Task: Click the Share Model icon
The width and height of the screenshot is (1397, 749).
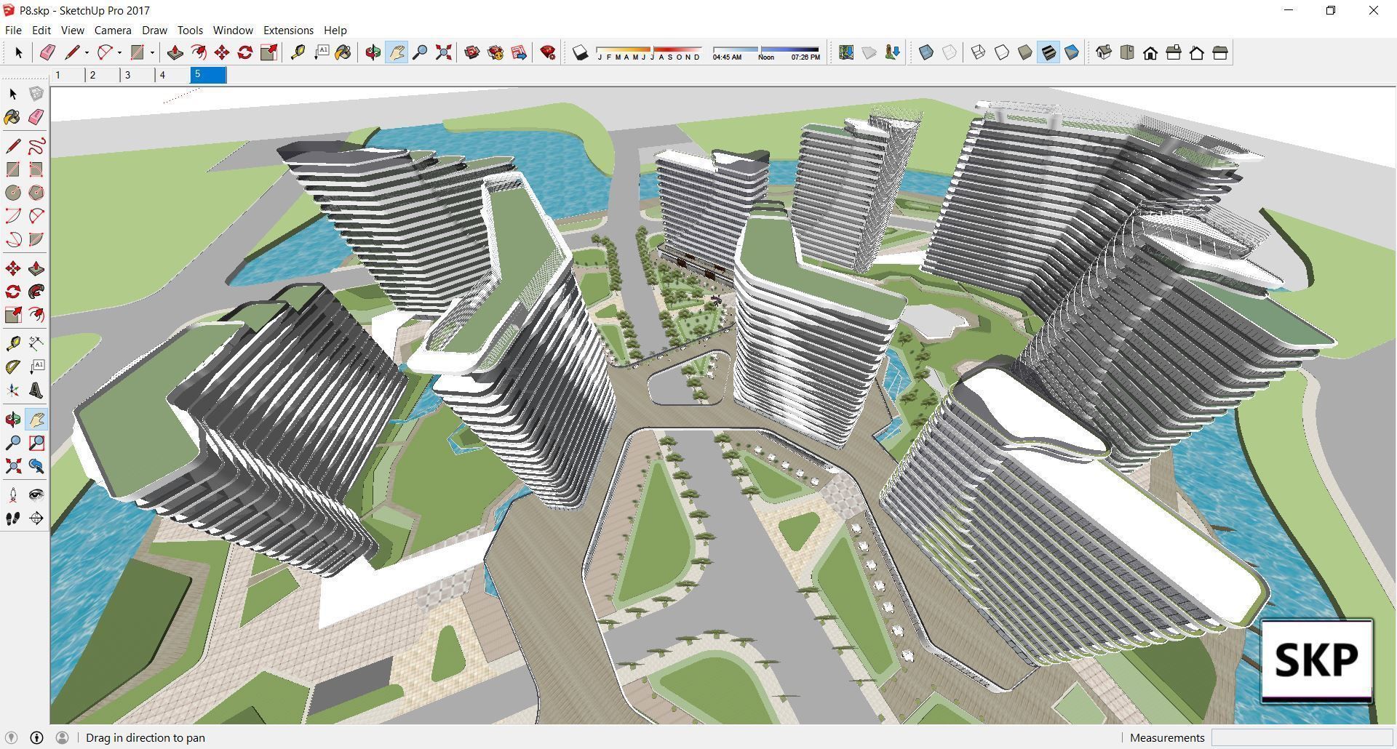Action: [495, 52]
